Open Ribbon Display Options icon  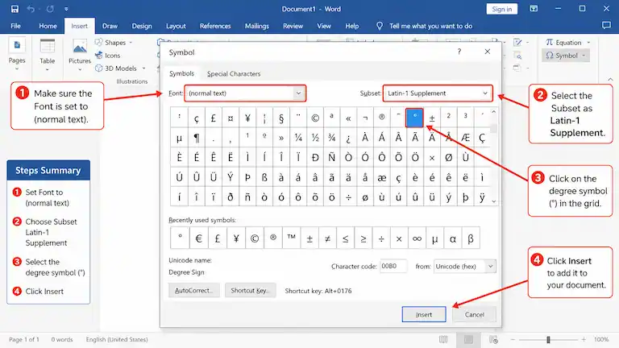534,9
